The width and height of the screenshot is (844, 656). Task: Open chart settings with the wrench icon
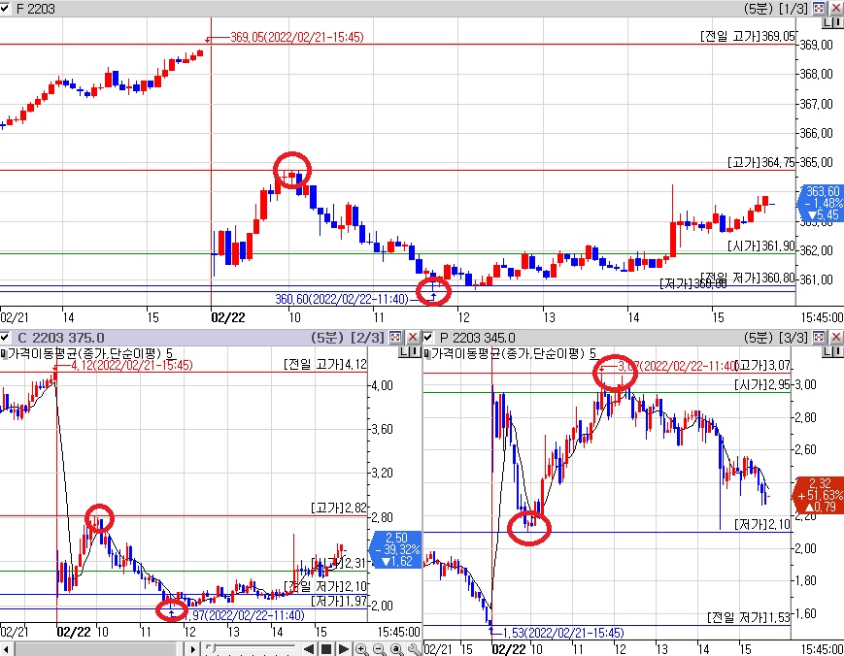pyautogui.click(x=414, y=649)
